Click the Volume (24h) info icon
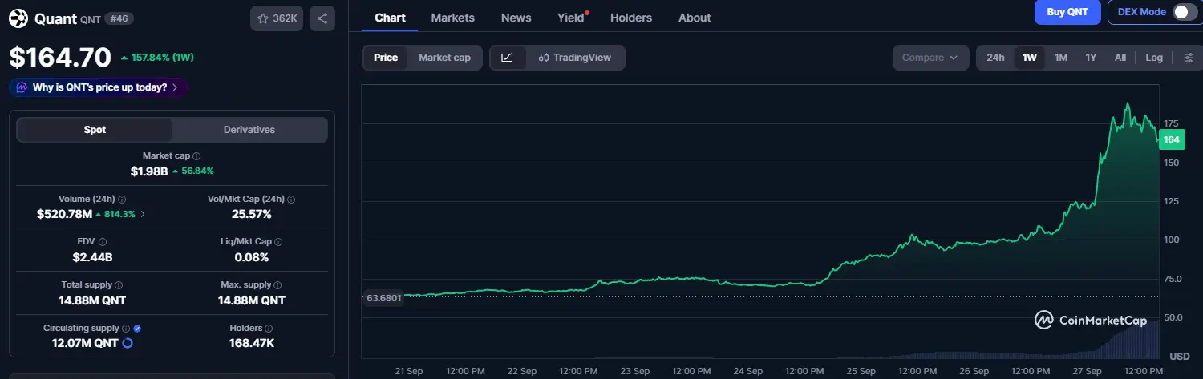Screen dimensions: 1203x379 click(122, 199)
